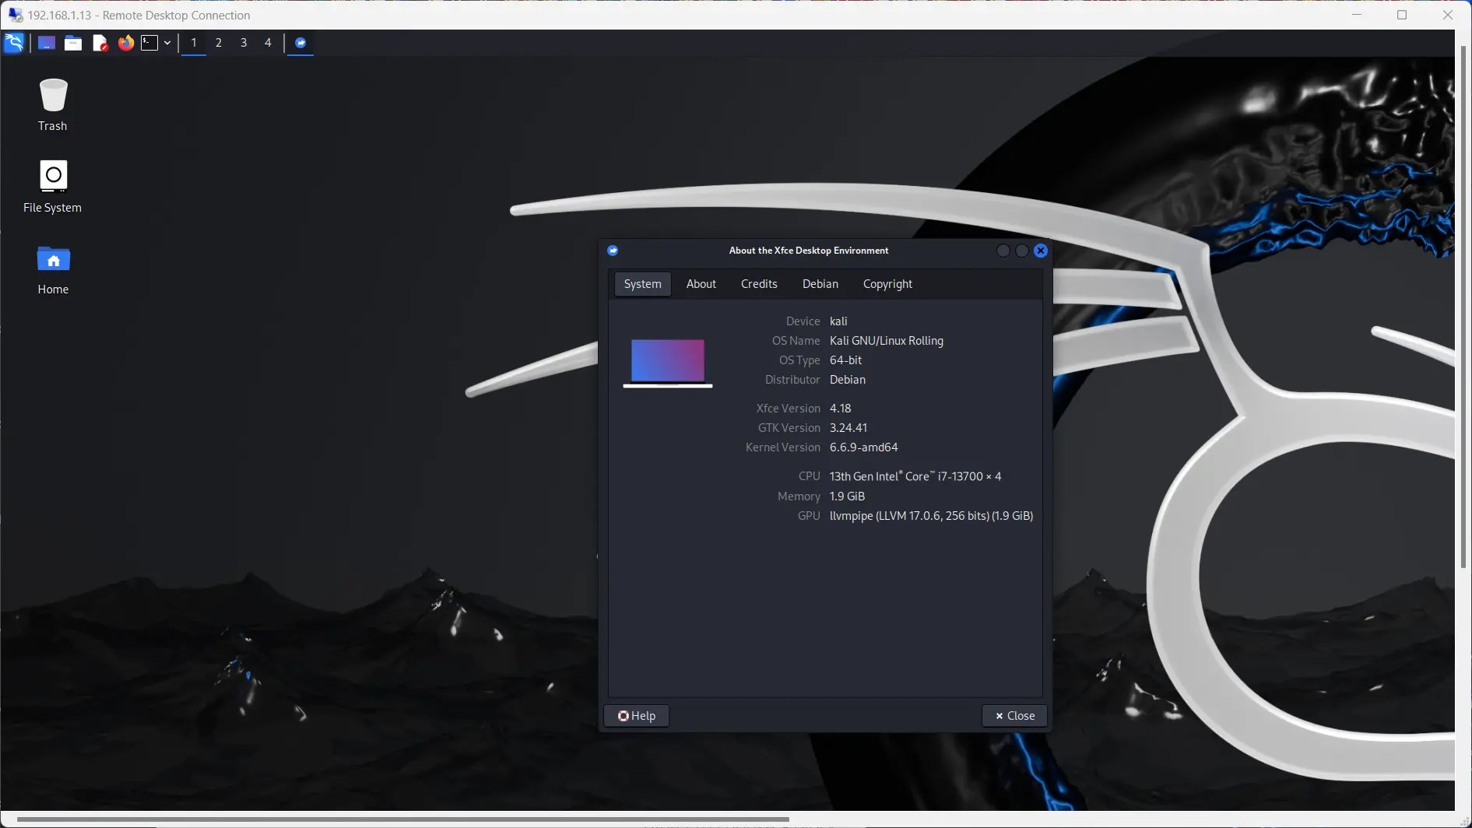
Task: Launch Firefox from the panel
Action: (x=125, y=43)
